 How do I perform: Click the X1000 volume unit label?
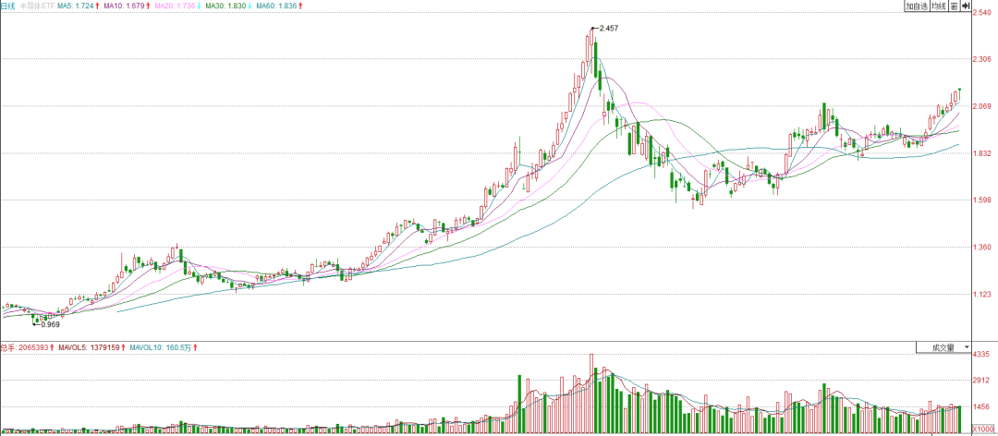[x=982, y=430]
